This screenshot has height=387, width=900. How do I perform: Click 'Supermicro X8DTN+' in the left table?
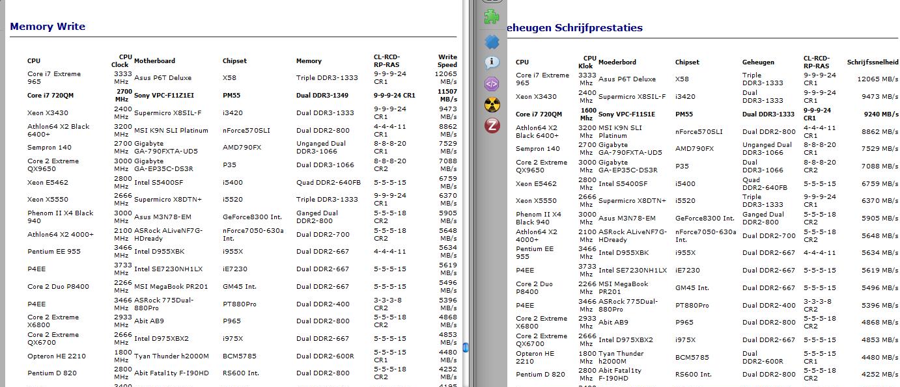click(168, 200)
